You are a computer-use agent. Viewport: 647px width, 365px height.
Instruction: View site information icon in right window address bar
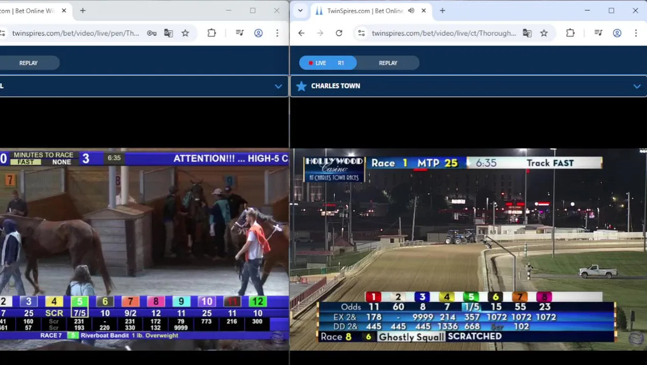click(361, 33)
